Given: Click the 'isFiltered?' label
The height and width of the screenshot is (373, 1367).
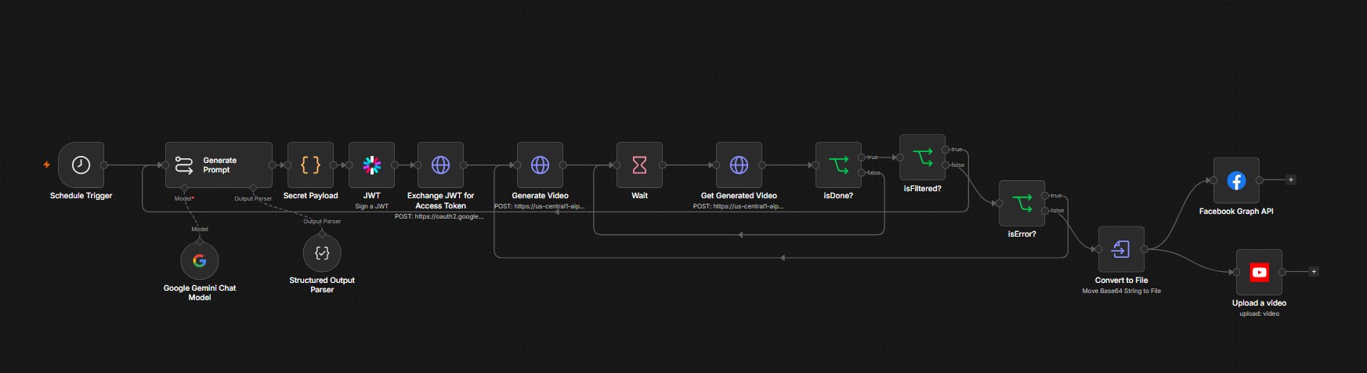Looking at the screenshot, I should coord(922,189).
